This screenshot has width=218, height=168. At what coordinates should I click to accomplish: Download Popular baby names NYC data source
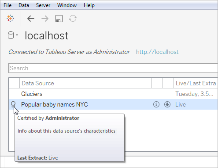167,104
